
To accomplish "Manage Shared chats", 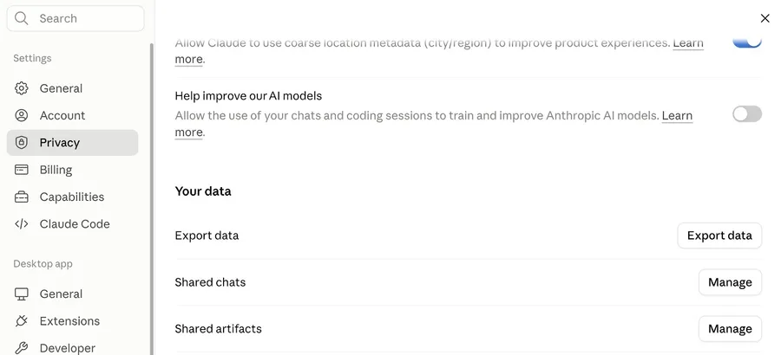I will click(x=730, y=282).
